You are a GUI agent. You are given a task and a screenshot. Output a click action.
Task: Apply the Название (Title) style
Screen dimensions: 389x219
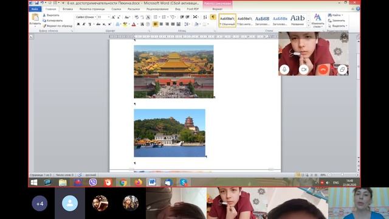pyautogui.click(x=297, y=21)
